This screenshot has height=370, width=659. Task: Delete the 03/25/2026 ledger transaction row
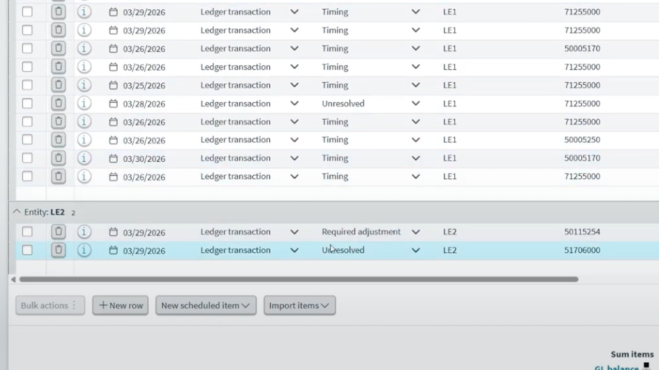pos(58,85)
